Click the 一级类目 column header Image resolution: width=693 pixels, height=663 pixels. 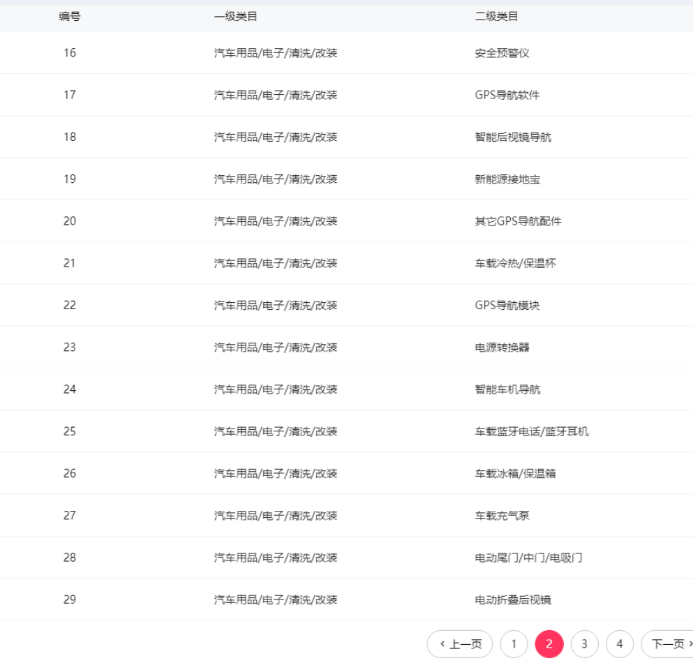(236, 16)
